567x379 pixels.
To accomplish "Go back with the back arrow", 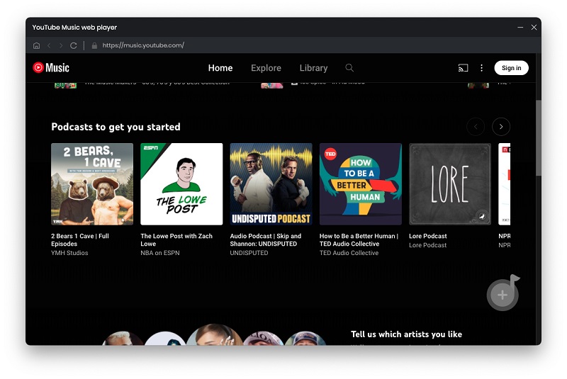I will pyautogui.click(x=49, y=45).
